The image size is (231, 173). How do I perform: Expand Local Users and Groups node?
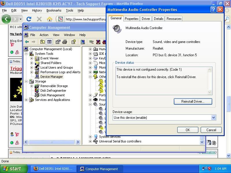(x=31, y=67)
